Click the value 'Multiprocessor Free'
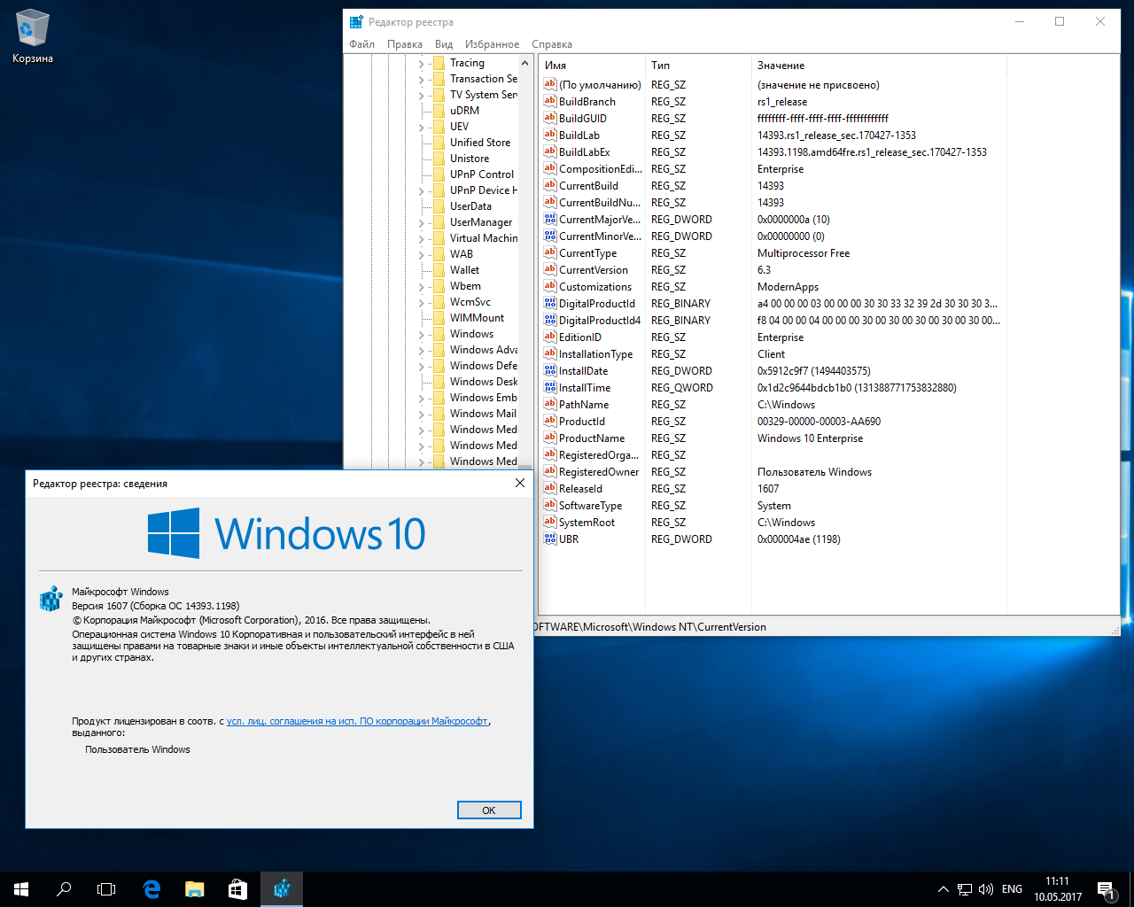This screenshot has height=907, width=1134. (x=804, y=253)
